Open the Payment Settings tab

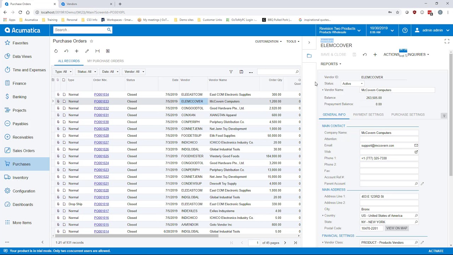(x=368, y=114)
